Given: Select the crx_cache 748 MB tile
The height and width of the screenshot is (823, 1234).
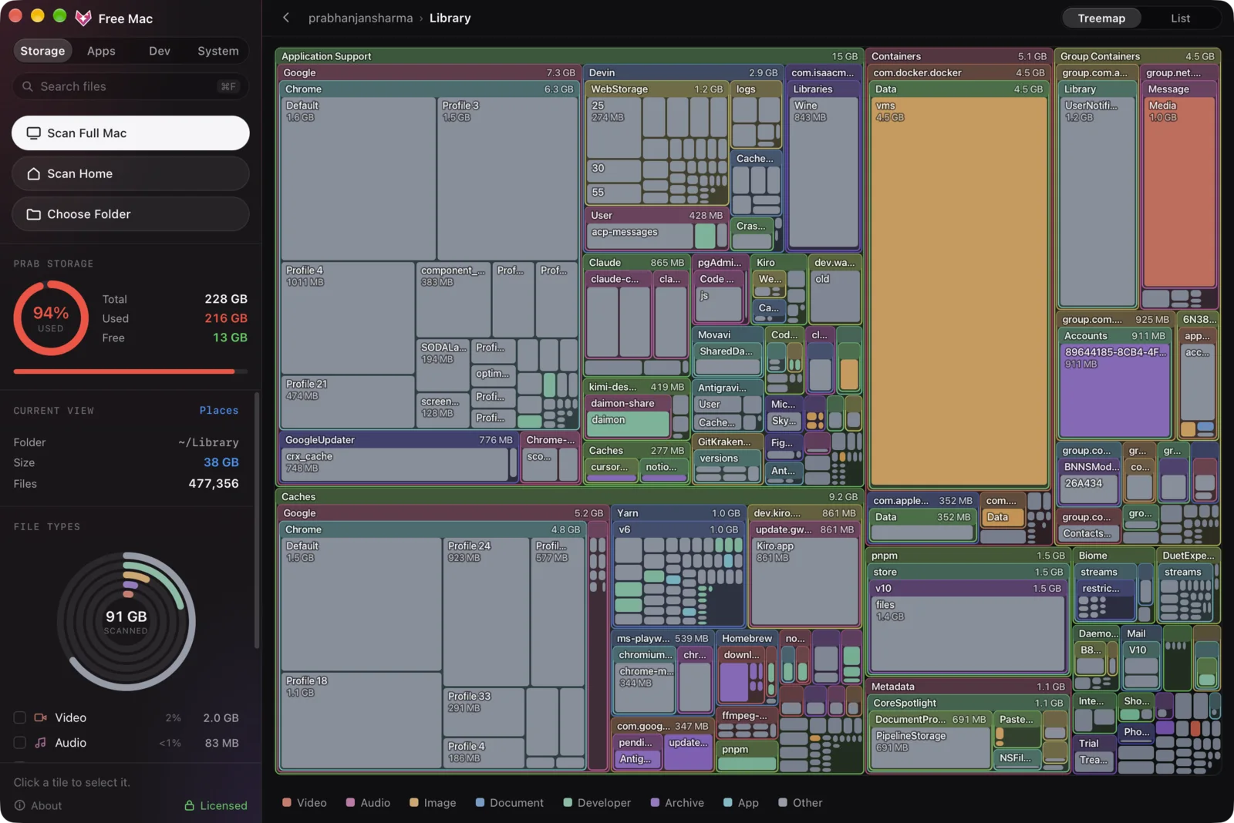Looking at the screenshot, I should pyautogui.click(x=394, y=465).
